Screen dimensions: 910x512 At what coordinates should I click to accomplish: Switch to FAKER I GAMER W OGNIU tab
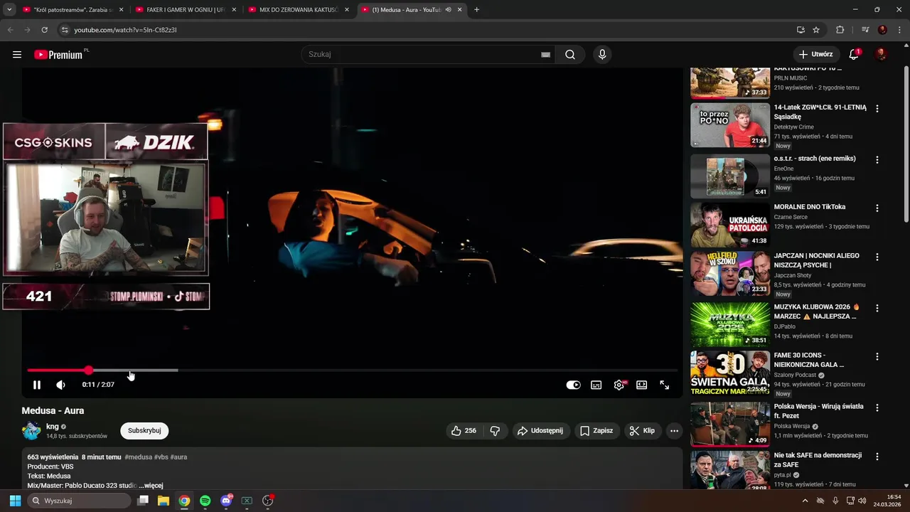(185, 10)
